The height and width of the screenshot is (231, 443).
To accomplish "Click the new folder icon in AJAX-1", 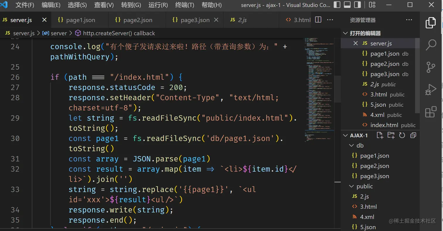I will tap(391, 135).
